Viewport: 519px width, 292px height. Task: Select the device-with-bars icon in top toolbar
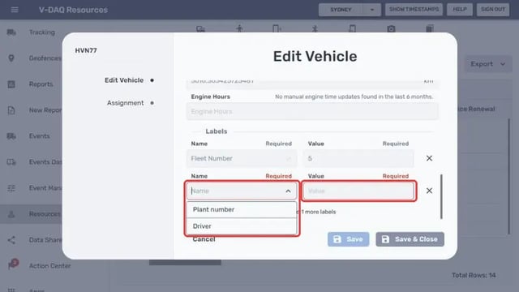coord(277,28)
